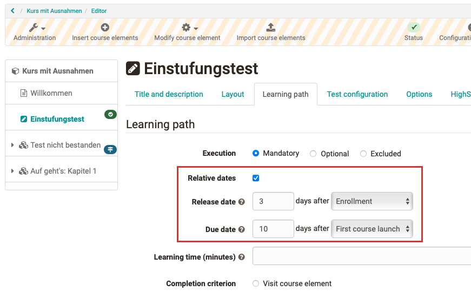This screenshot has width=471, height=291.
Task: Click the Import course elements upload icon
Action: click(271, 28)
